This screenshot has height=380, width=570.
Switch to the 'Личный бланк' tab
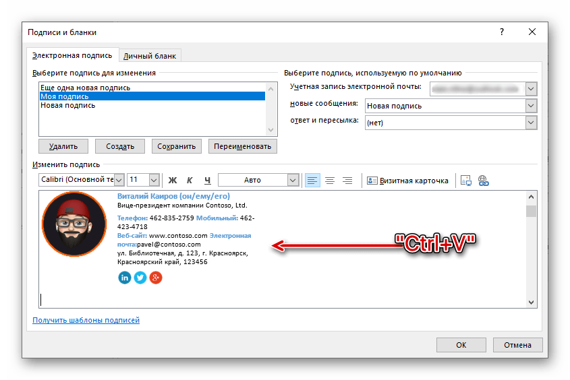[150, 56]
